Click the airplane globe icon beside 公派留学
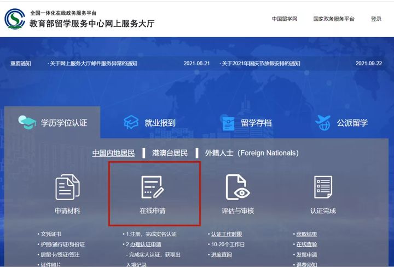 point(323,123)
